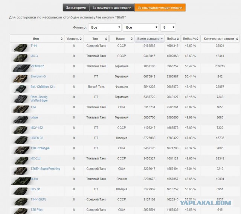
Task: Select the 6675043 total battles cell
Action: (149, 76)
